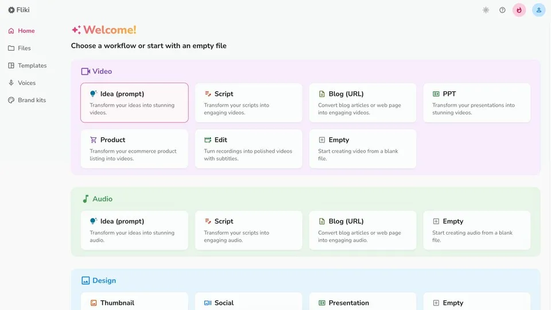
Task: Click document icon on Audio Blog card
Action: point(322,221)
